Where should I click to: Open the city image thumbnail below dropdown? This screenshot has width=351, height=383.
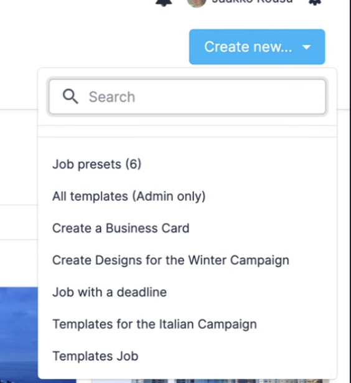[x=210, y=381]
